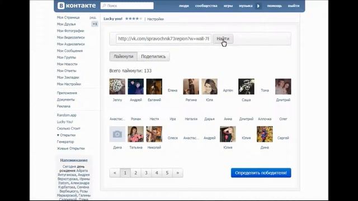The image size is (358, 201).
Task: Click the name Наталія
Action: [x=191, y=119]
